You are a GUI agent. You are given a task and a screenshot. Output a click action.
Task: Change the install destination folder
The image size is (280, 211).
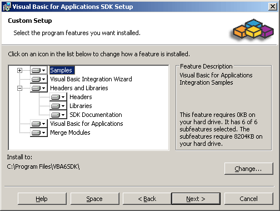[x=249, y=169]
